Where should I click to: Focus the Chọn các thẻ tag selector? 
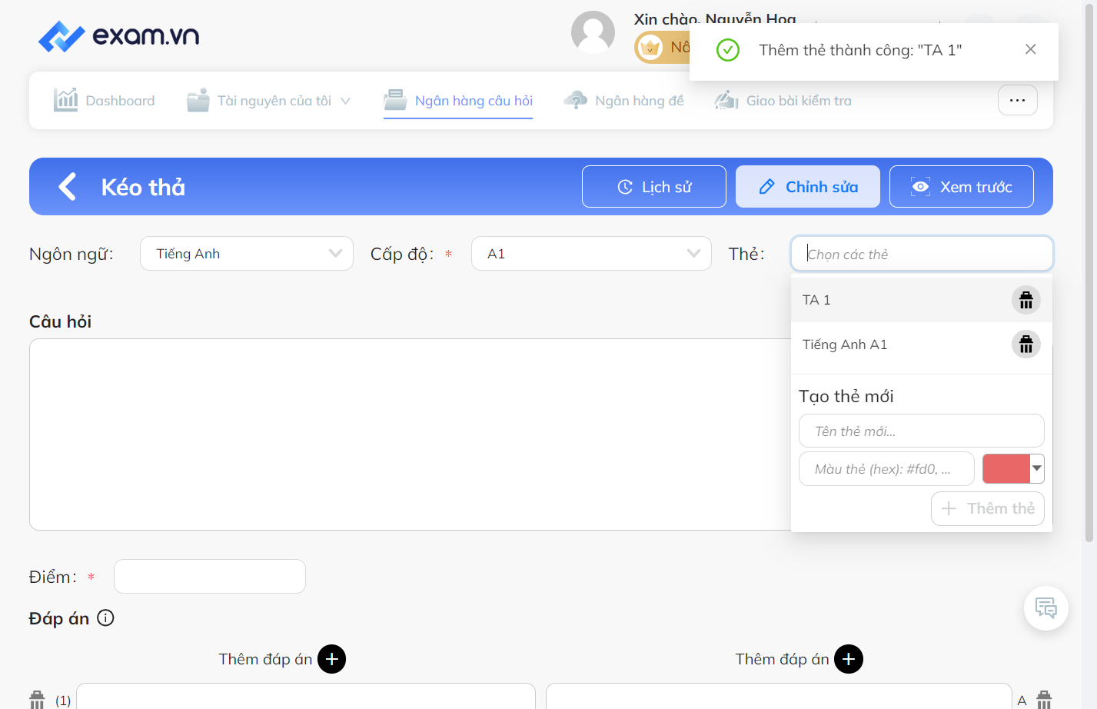(x=922, y=254)
